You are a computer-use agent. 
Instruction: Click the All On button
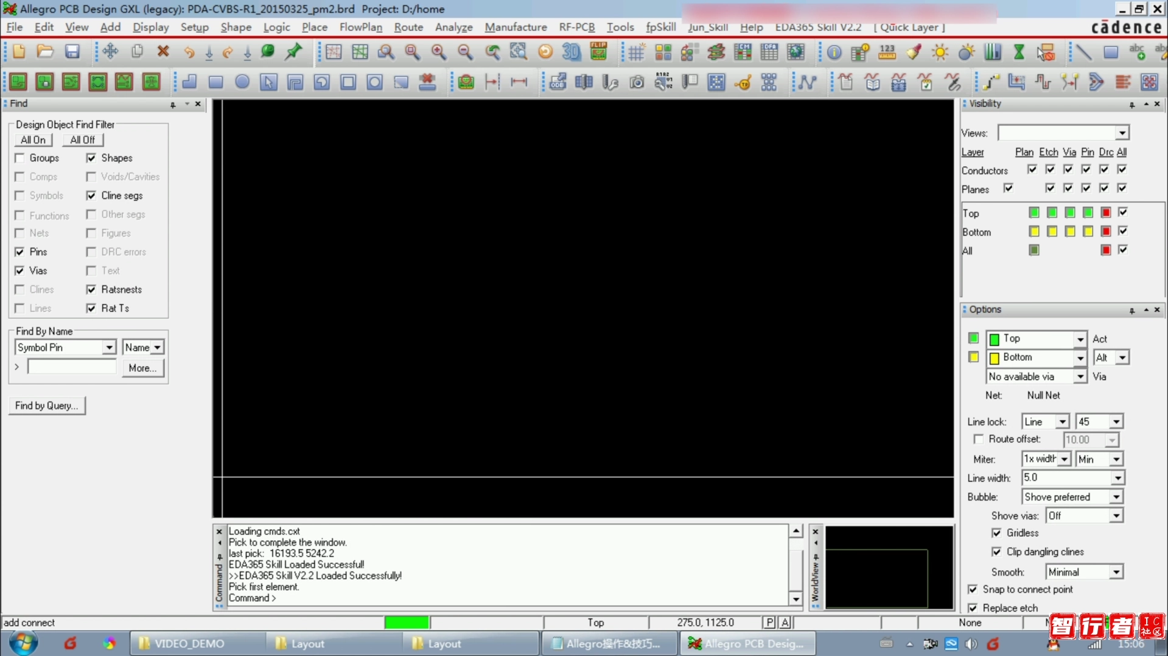point(33,140)
